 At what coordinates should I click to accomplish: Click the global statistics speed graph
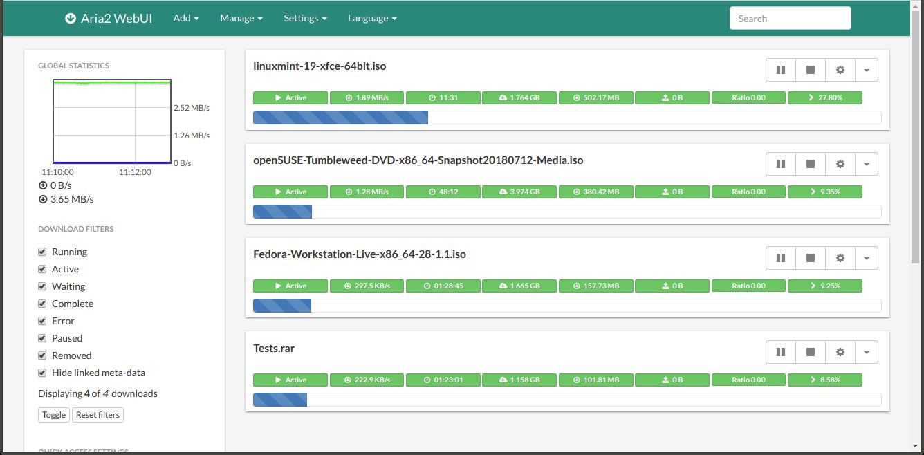pyautogui.click(x=112, y=121)
